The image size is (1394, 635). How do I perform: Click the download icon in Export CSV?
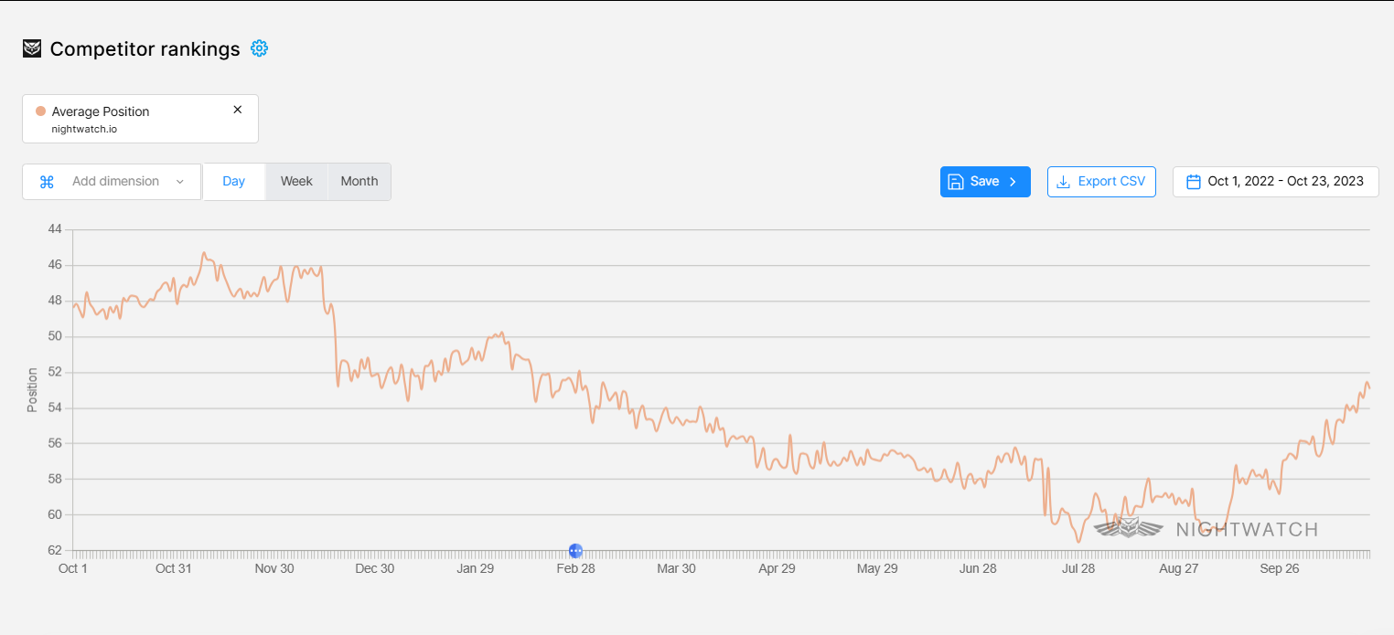(1063, 181)
